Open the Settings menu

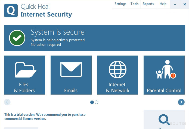pos(120,4)
